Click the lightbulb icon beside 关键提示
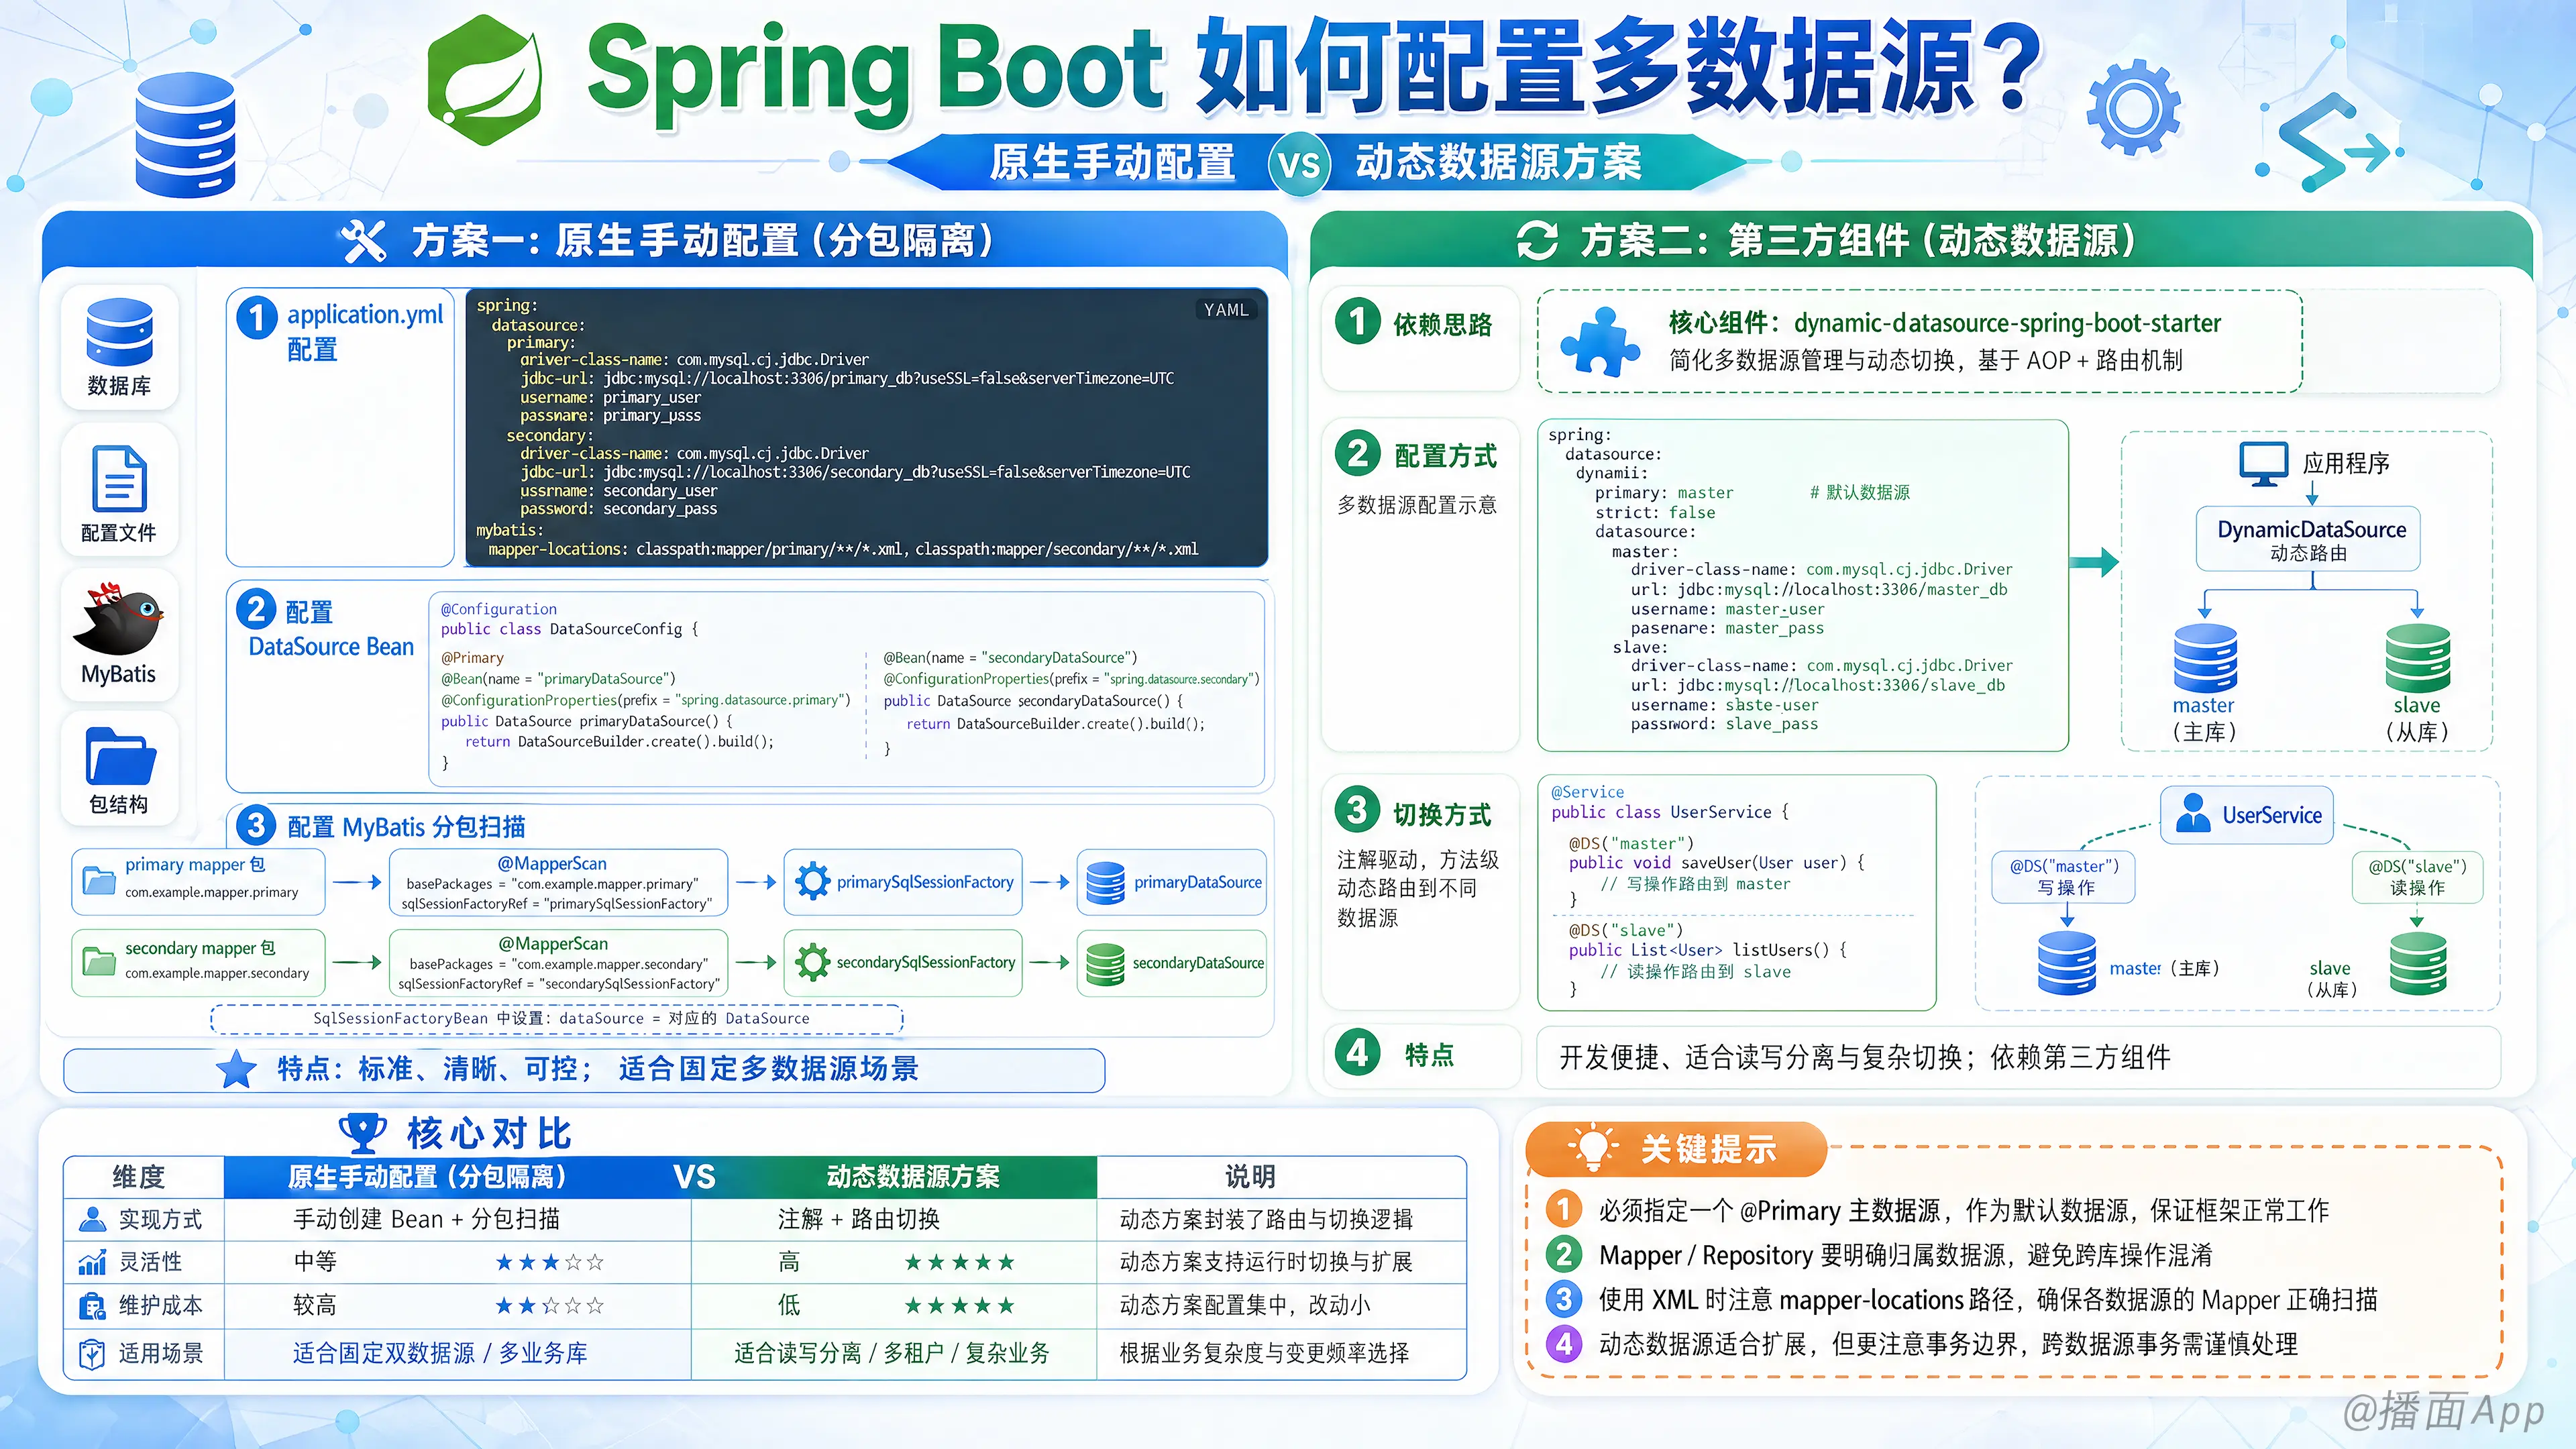Screen dimensions: 2576x1449 click(x=1592, y=1148)
